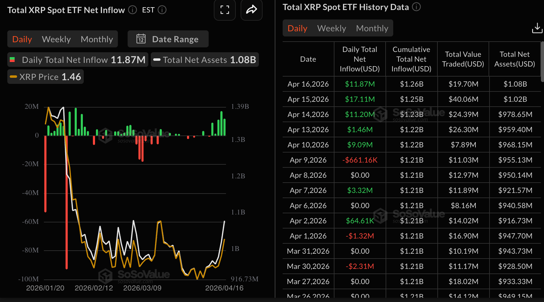Open the Date Range picker
Image resolution: width=544 pixels, height=302 pixels.
point(168,39)
